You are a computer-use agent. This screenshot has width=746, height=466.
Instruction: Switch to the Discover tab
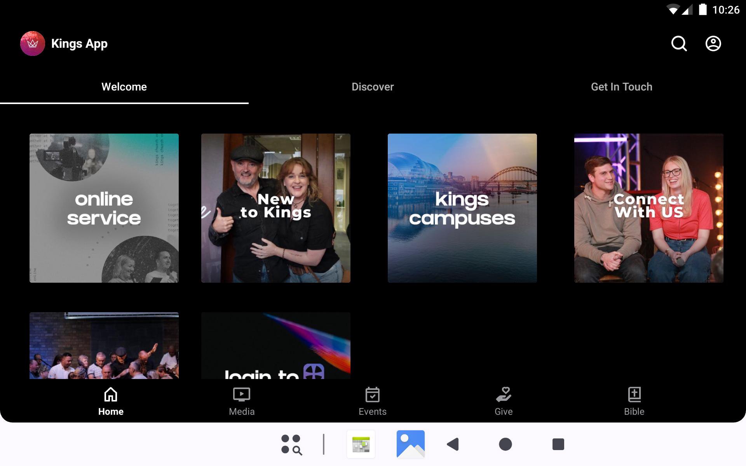tap(373, 87)
